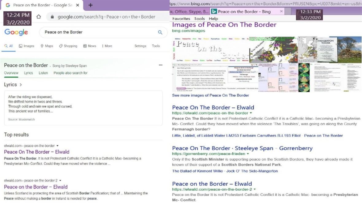Click the Google search magnifier icon
The width and height of the screenshot is (362, 203).
coord(160,32)
